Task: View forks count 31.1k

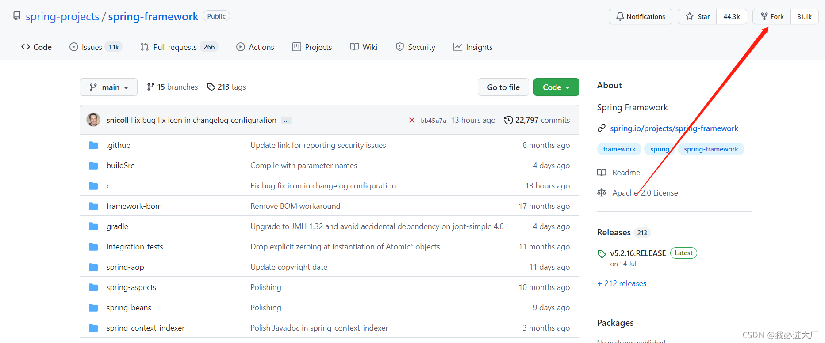Action: [x=805, y=16]
